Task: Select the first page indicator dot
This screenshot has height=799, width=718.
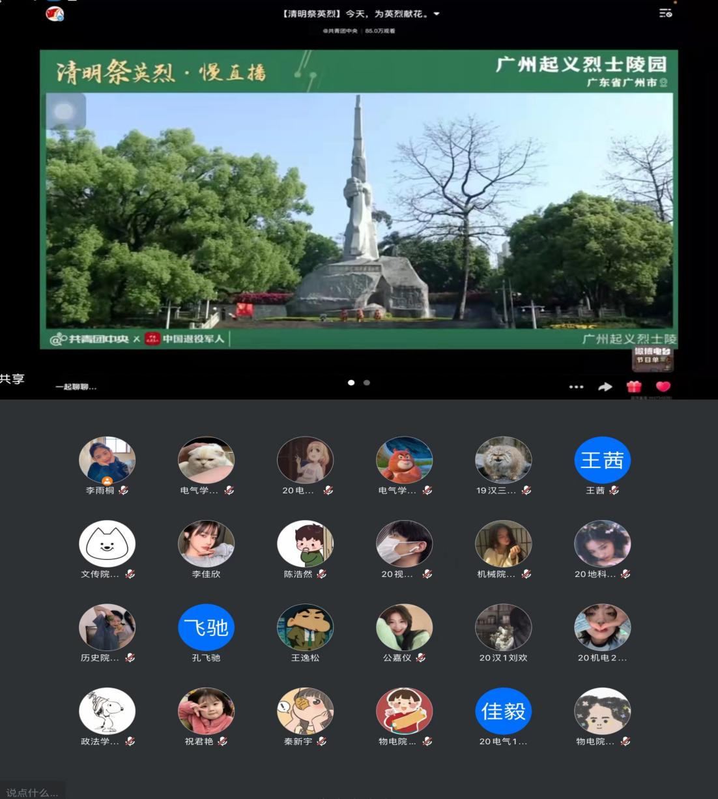Action: pos(351,383)
